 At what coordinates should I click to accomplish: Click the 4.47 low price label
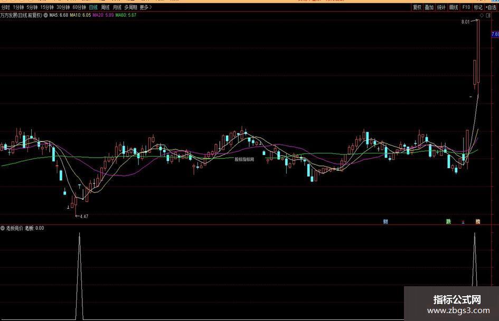pyautogui.click(x=84, y=217)
